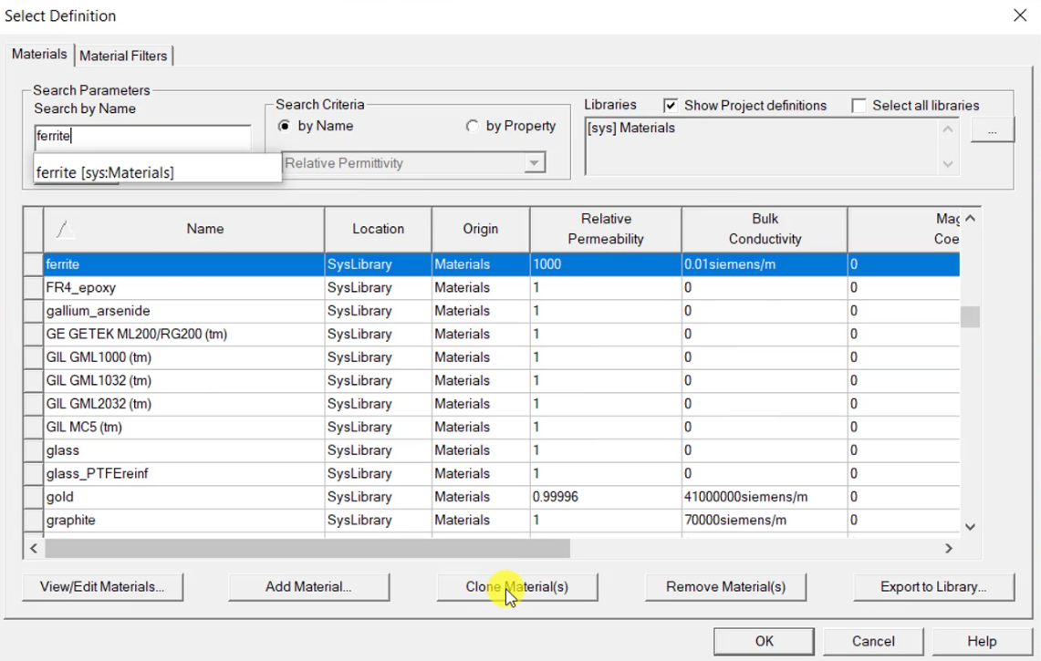Click the Clone Material(s) button

pos(517,587)
